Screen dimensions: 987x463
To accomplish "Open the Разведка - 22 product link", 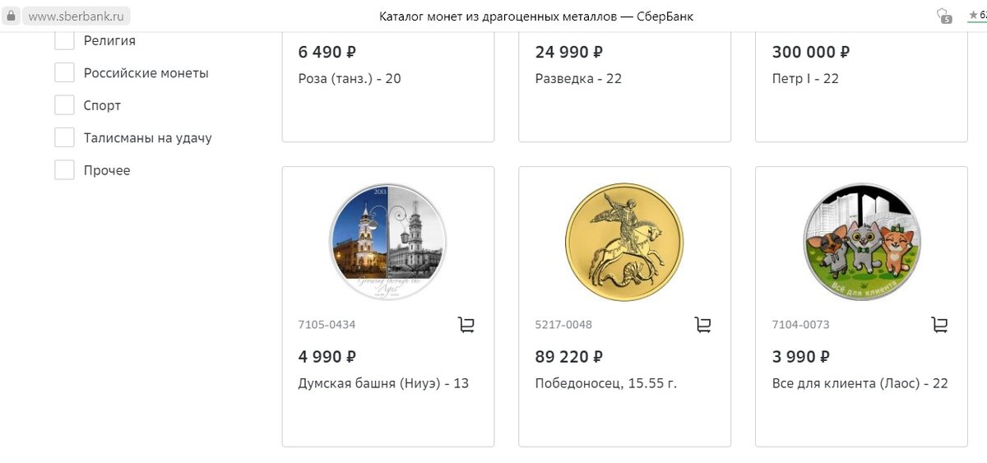I will (x=578, y=79).
